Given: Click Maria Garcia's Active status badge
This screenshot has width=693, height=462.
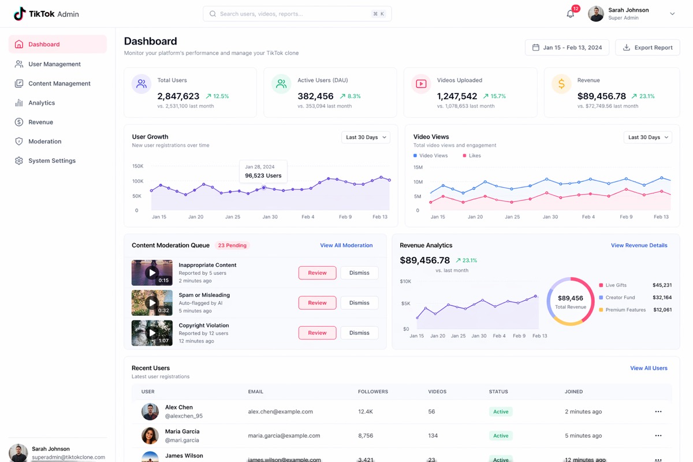Looking at the screenshot, I should (x=501, y=435).
